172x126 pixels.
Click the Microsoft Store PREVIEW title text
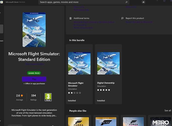click(x=15, y=2)
